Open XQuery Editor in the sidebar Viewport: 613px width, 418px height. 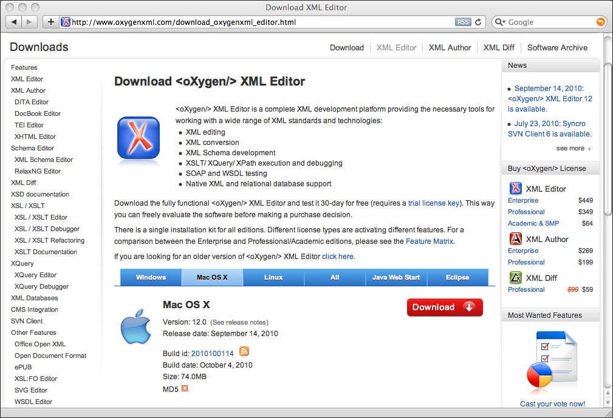[x=36, y=275]
